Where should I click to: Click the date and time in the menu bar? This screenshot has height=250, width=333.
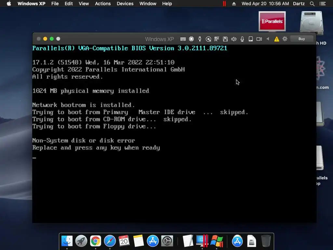pyautogui.click(x=265, y=4)
